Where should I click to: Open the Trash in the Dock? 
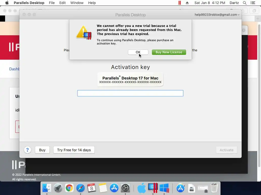coord(214,188)
